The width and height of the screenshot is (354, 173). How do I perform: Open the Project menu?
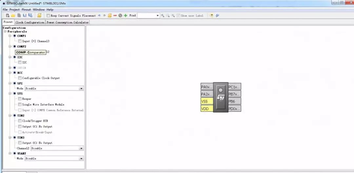[14, 10]
